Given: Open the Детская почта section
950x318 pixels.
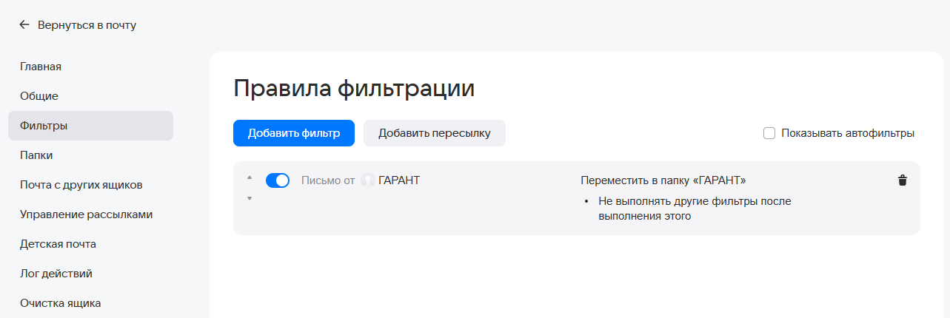Looking at the screenshot, I should (x=58, y=244).
